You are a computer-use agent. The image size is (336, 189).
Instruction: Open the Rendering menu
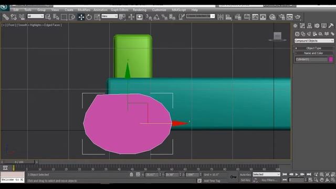tap(140, 10)
